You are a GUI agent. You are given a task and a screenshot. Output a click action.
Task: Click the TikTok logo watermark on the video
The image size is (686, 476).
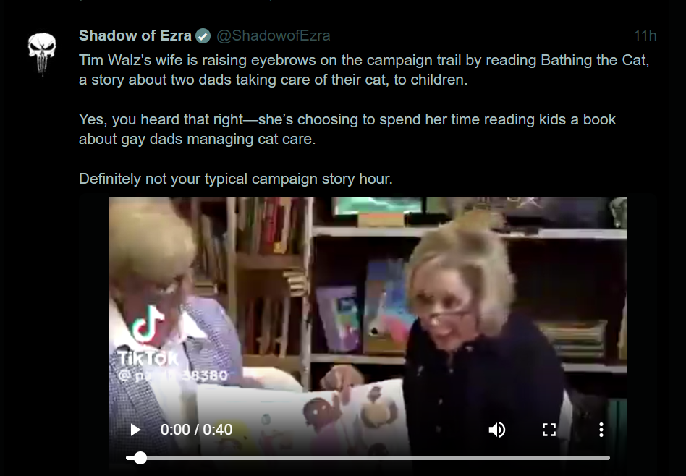[148, 324]
